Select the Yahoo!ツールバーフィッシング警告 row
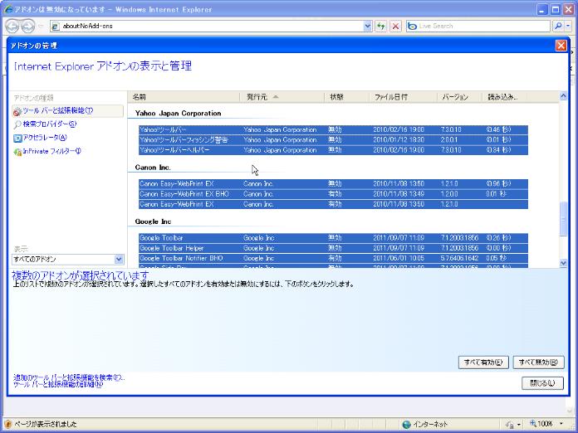This screenshot has width=578, height=433. pos(333,140)
